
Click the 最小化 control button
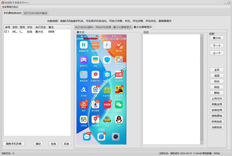point(217,38)
